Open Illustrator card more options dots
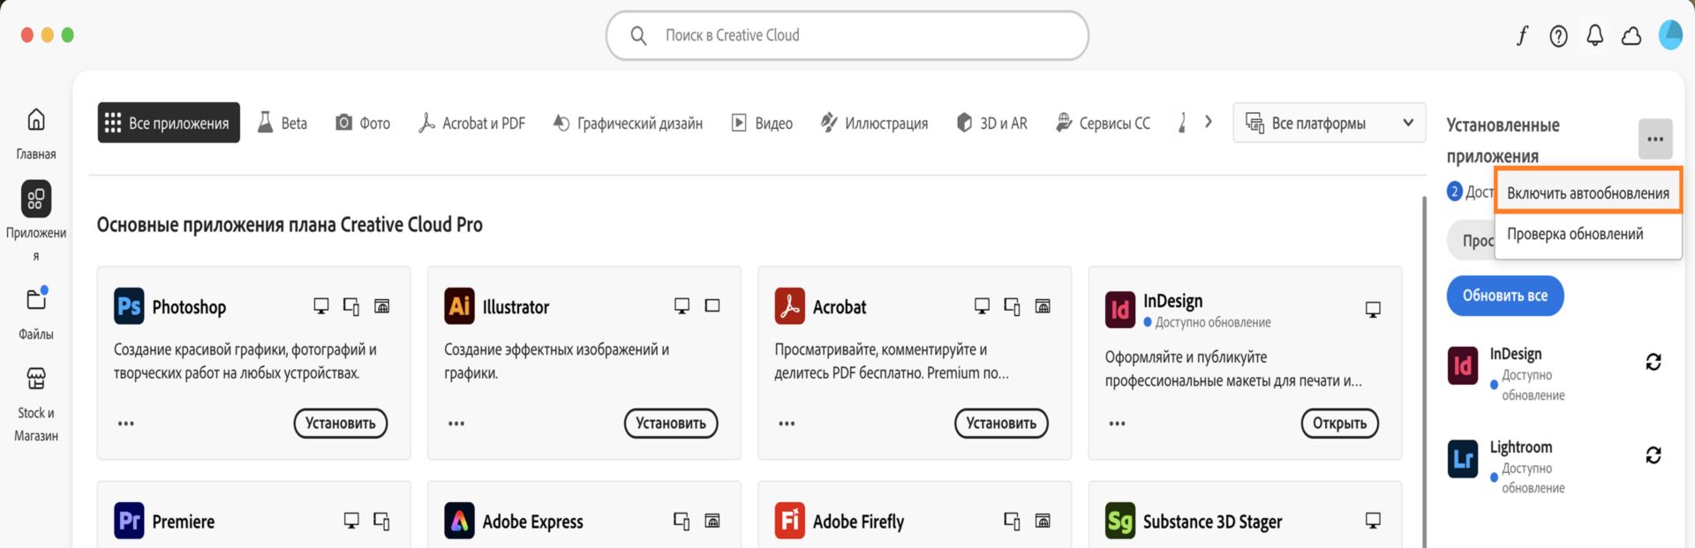Viewport: 1695px width, 548px height. pyautogui.click(x=456, y=424)
